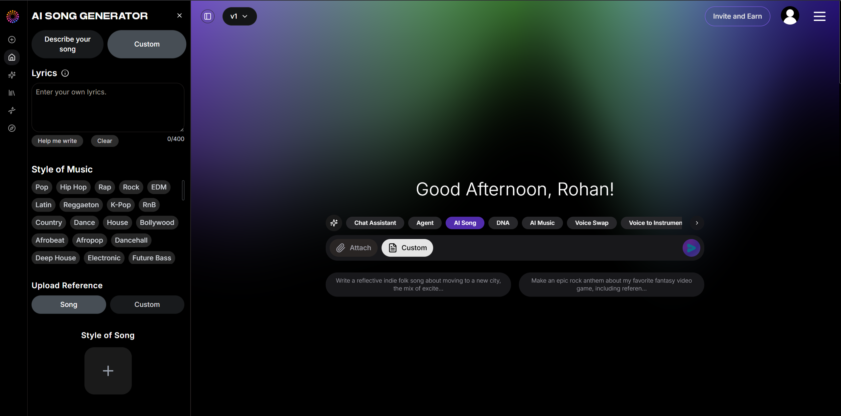Open the hamburger menu at top right

pos(819,16)
